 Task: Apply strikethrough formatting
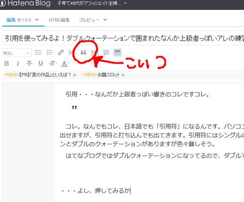[x=29, y=63]
